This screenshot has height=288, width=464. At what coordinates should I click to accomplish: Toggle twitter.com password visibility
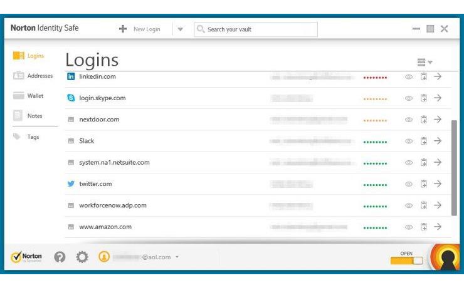409,184
